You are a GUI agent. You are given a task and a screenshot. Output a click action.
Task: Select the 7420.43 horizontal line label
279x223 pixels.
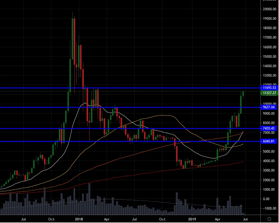269,128
